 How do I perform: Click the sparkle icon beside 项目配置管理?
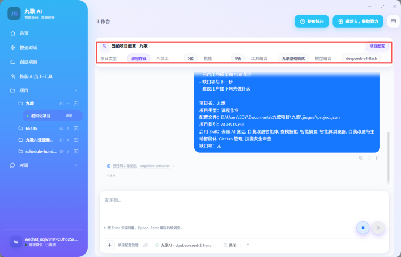point(146,245)
